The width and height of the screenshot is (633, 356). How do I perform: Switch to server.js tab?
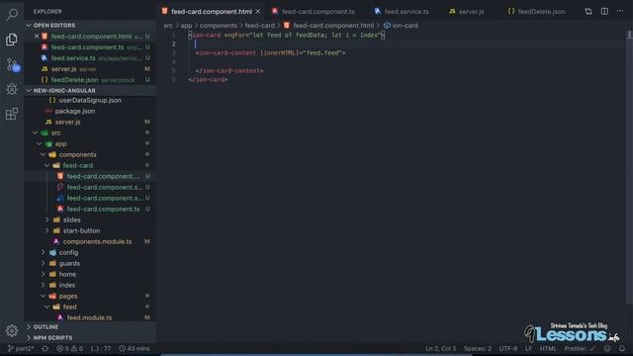click(467, 11)
